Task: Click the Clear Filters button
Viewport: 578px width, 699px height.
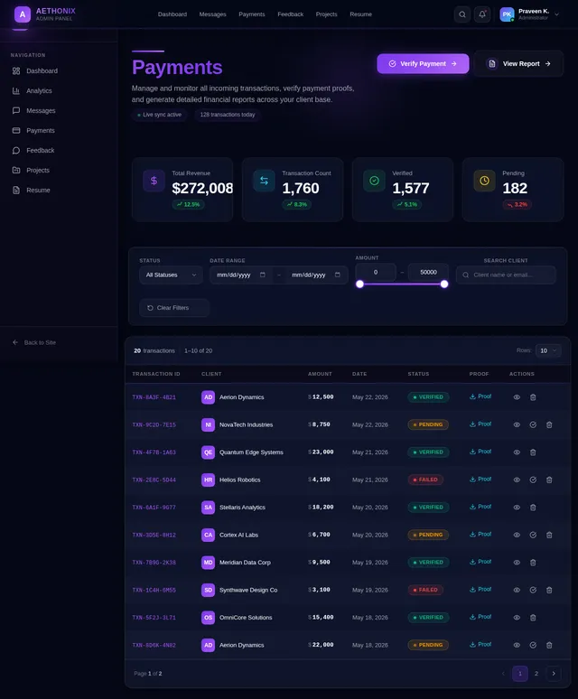Action: (174, 308)
